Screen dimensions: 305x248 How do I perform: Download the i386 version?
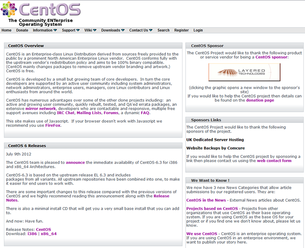32,234
